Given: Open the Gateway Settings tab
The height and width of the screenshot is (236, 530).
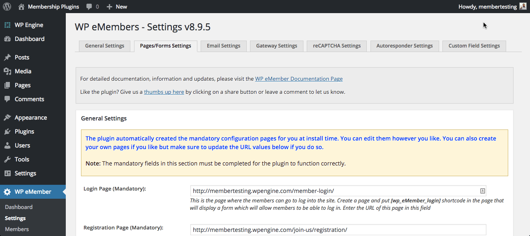Looking at the screenshot, I should pyautogui.click(x=276, y=46).
